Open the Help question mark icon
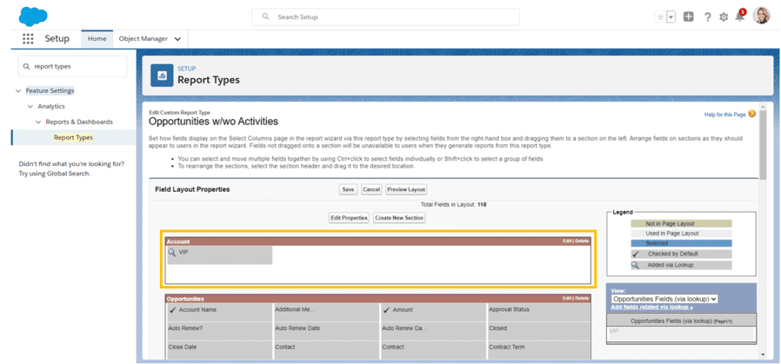The height and width of the screenshot is (364, 781). coord(707,17)
